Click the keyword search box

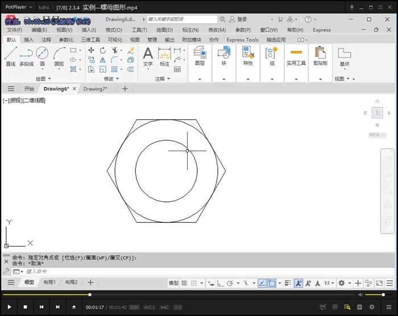point(182,19)
